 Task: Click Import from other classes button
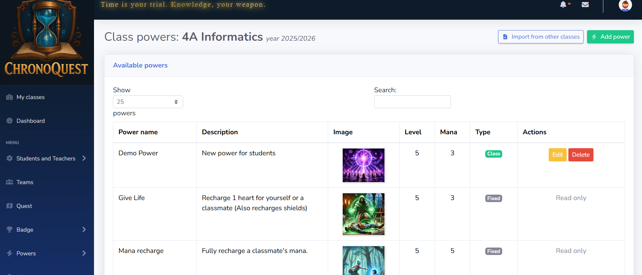tap(541, 37)
